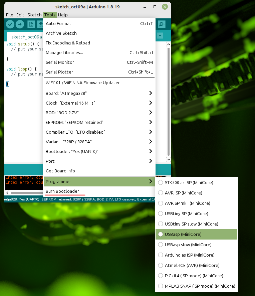
Task: Expand Compiler LTO: "LTO disabled" submenu
Action: 99,132
